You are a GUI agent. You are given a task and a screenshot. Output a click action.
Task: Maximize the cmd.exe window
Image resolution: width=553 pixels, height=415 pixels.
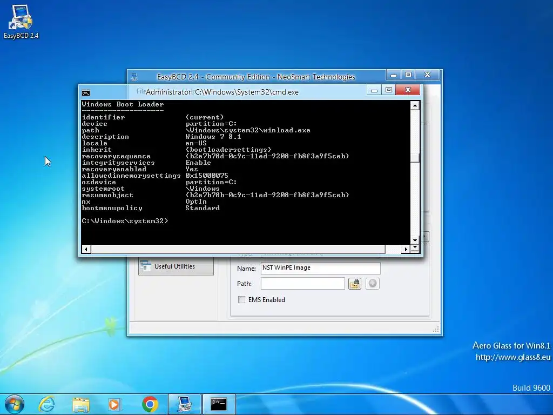(389, 90)
